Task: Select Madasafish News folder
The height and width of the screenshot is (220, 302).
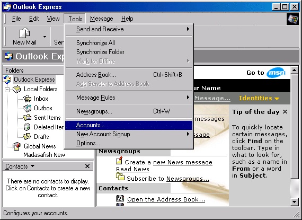Action: tap(44, 155)
